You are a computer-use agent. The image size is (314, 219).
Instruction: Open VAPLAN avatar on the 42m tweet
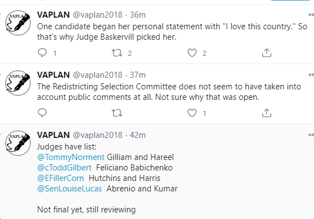click(18, 143)
